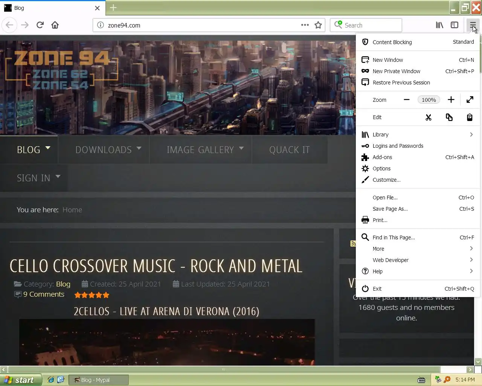Select New Private Window
This screenshot has width=482, height=386.
pyautogui.click(x=418, y=71)
